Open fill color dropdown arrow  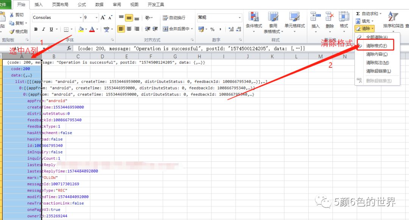pyautogui.click(x=86, y=29)
